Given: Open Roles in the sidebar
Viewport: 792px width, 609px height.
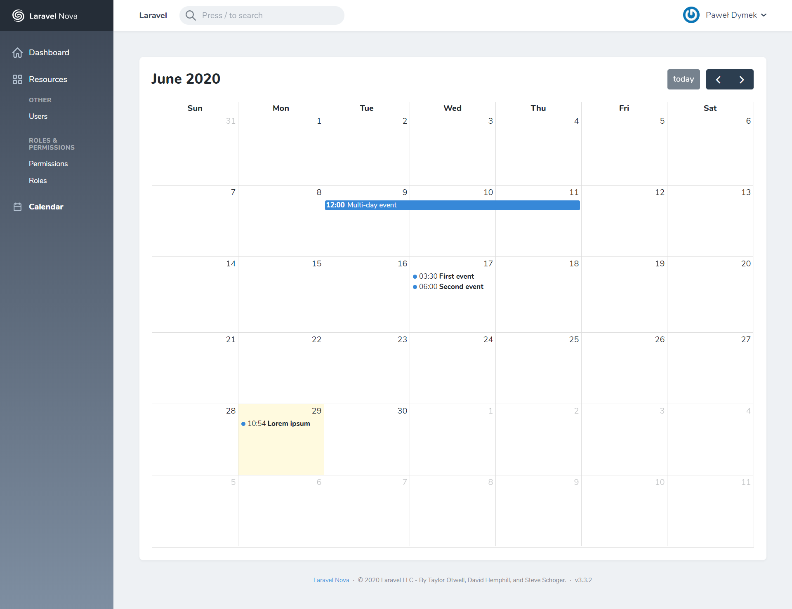Looking at the screenshot, I should [x=38, y=181].
